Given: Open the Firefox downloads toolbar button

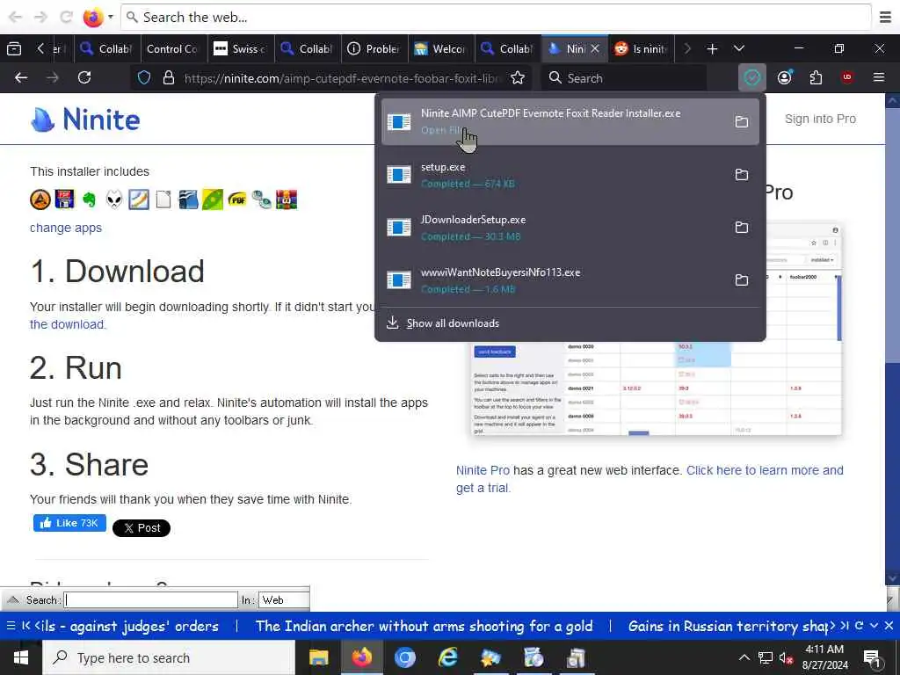Looking at the screenshot, I should pyautogui.click(x=752, y=77).
